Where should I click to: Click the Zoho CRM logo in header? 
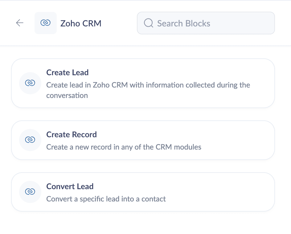coord(46,23)
